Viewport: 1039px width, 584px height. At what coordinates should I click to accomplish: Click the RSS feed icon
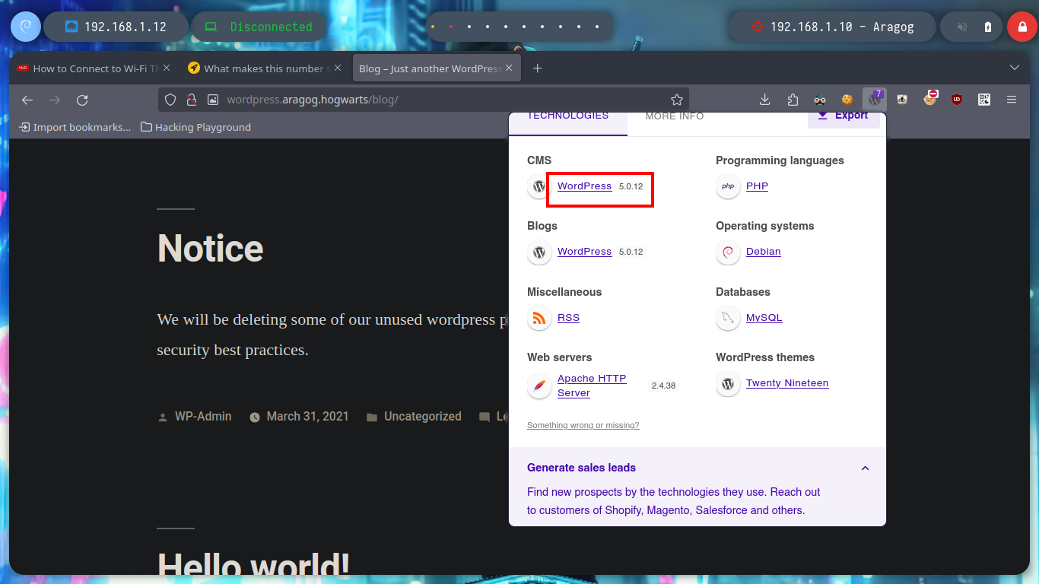tap(539, 318)
